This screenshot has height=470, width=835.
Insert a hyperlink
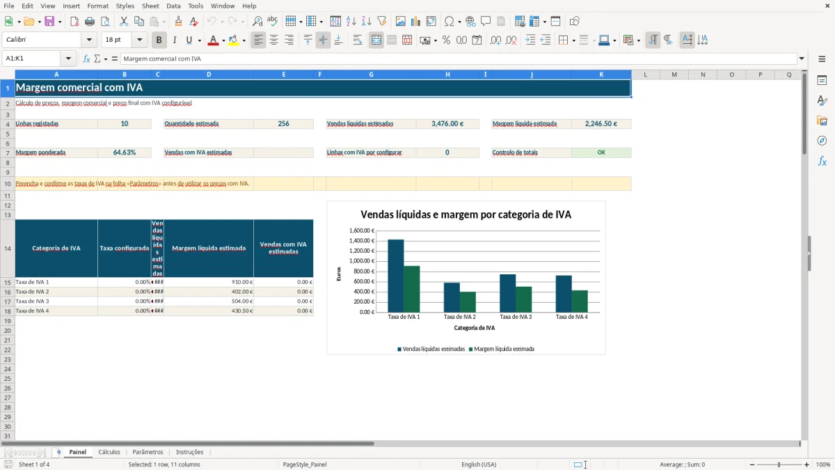471,22
